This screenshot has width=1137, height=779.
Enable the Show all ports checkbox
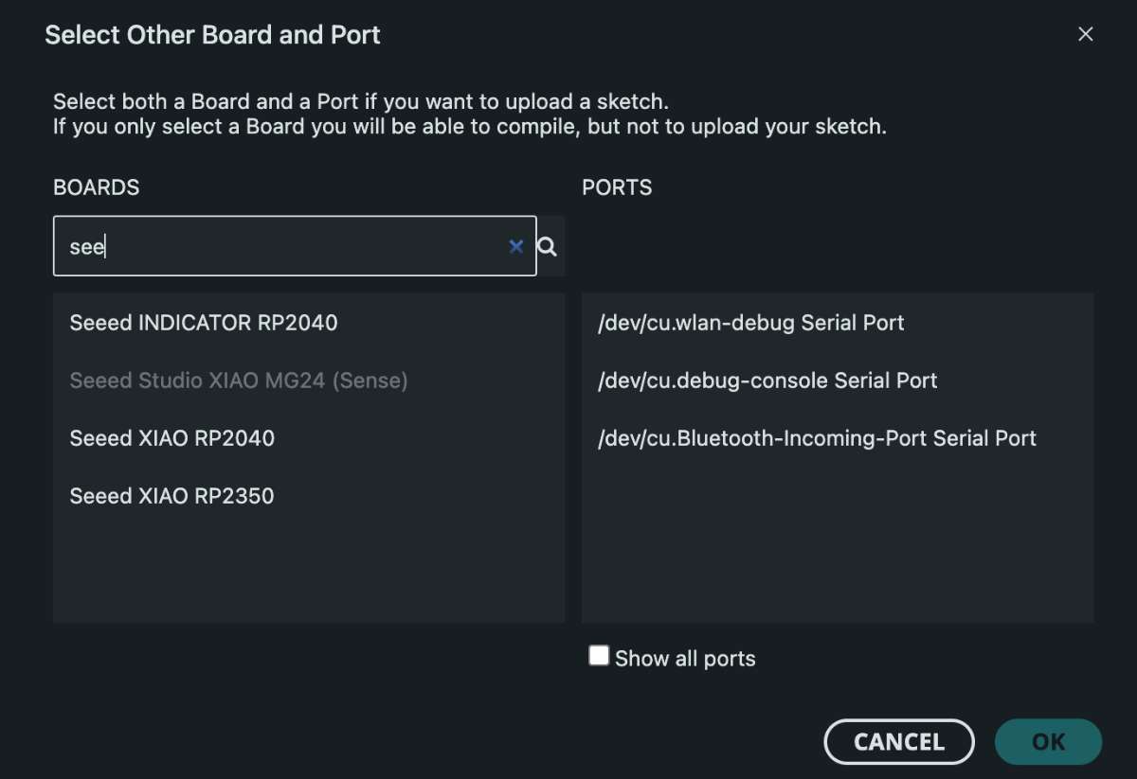599,656
